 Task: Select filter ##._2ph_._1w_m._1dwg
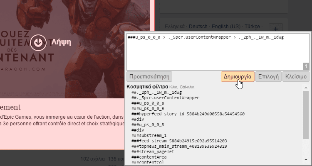(x=156, y=92)
